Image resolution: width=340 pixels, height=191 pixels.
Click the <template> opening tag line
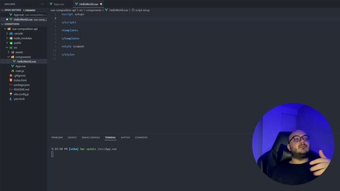point(70,30)
